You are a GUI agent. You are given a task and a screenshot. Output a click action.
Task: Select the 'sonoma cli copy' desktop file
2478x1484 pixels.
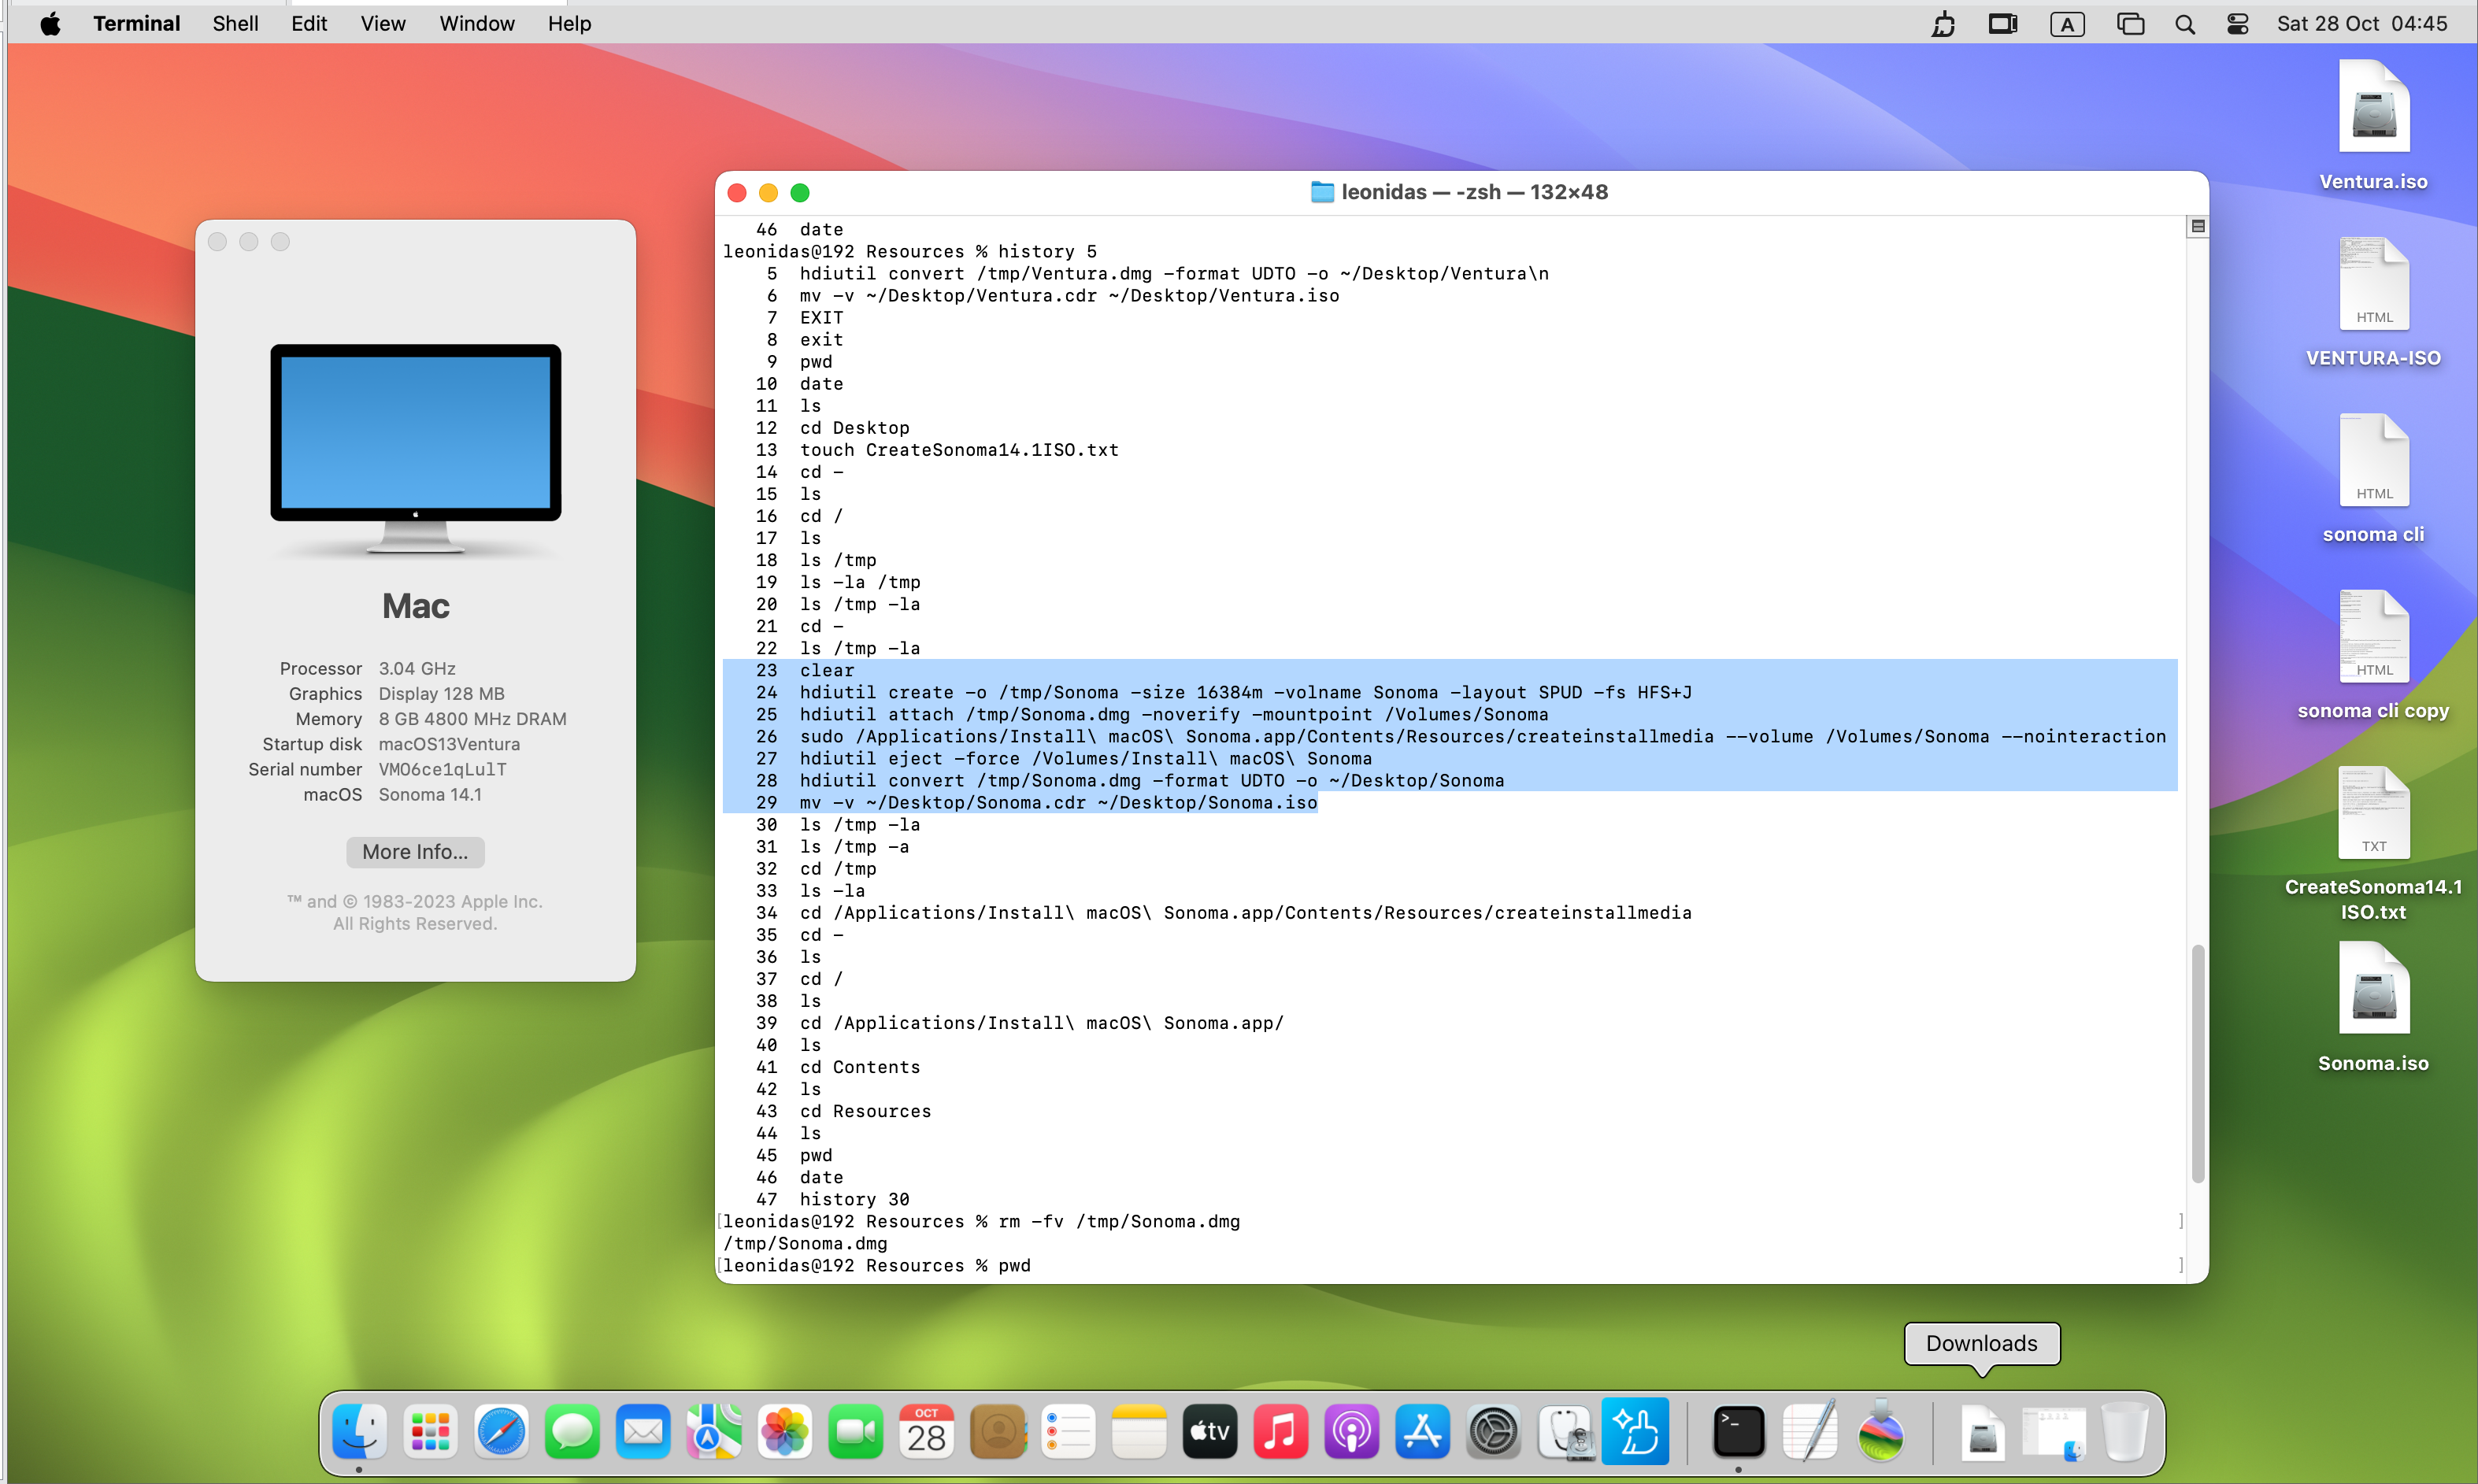coord(2373,655)
